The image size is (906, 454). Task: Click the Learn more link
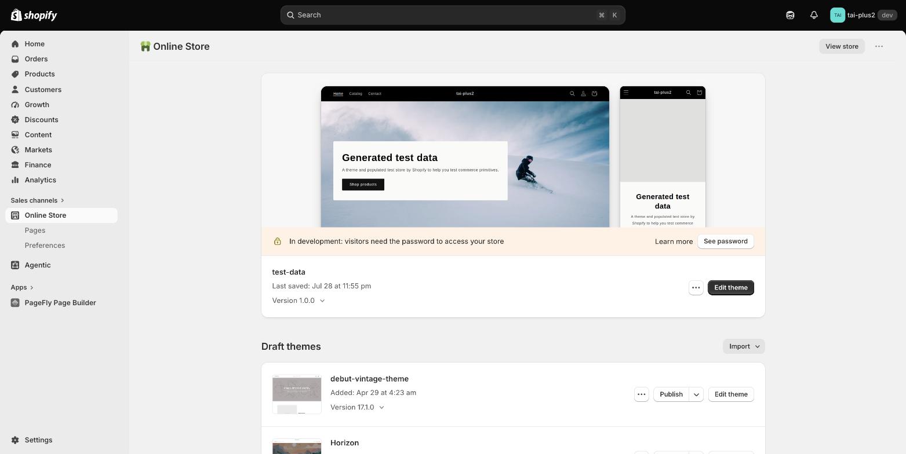coord(674,241)
